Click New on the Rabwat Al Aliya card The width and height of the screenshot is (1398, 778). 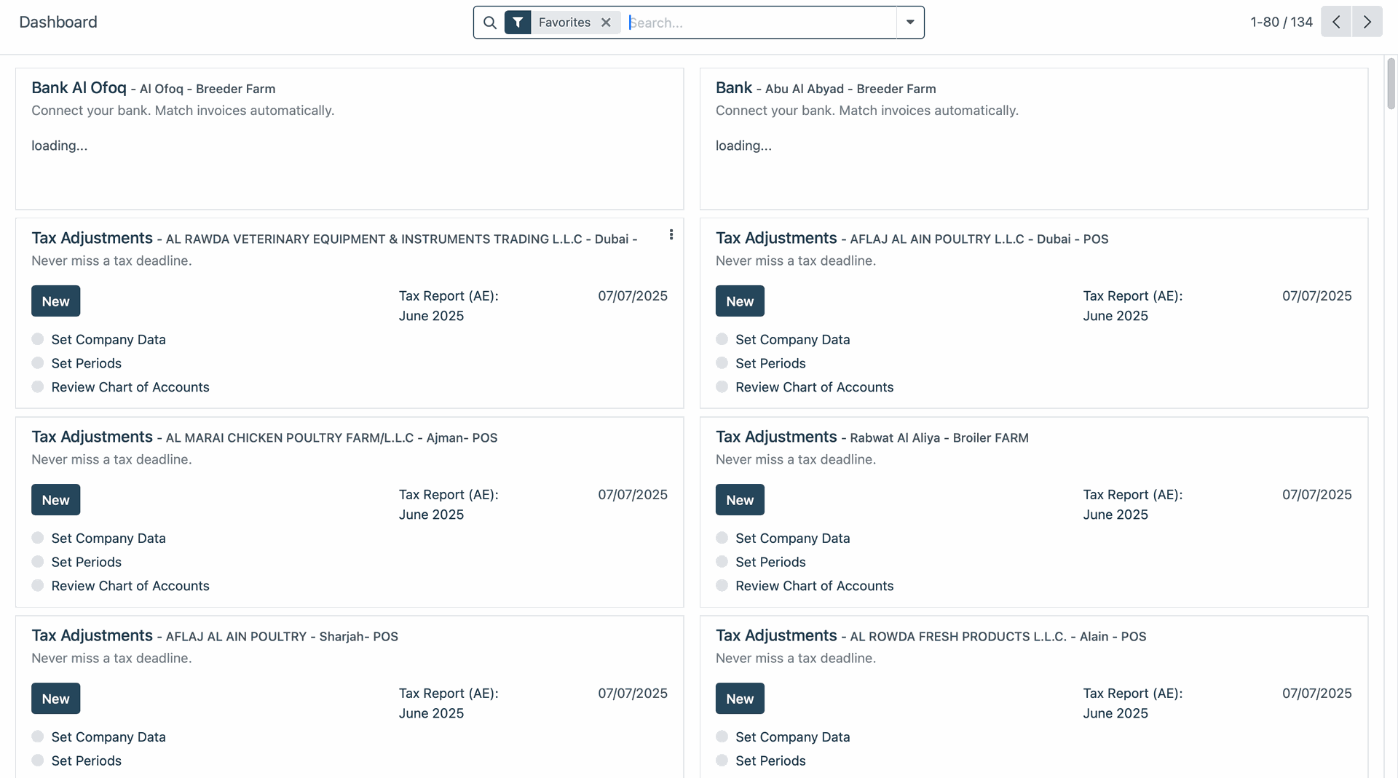[740, 500]
